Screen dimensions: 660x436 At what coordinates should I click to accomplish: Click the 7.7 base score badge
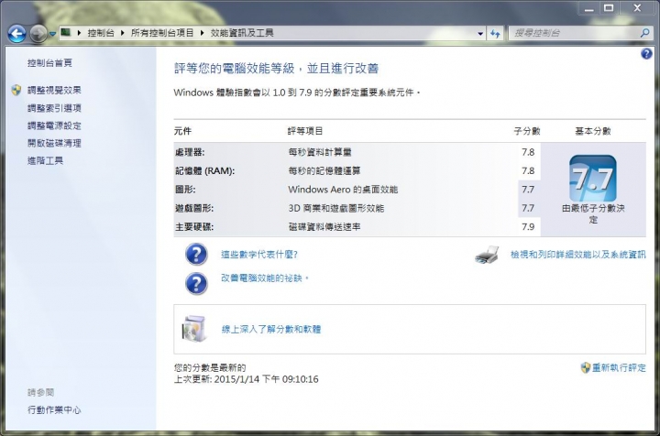click(593, 179)
